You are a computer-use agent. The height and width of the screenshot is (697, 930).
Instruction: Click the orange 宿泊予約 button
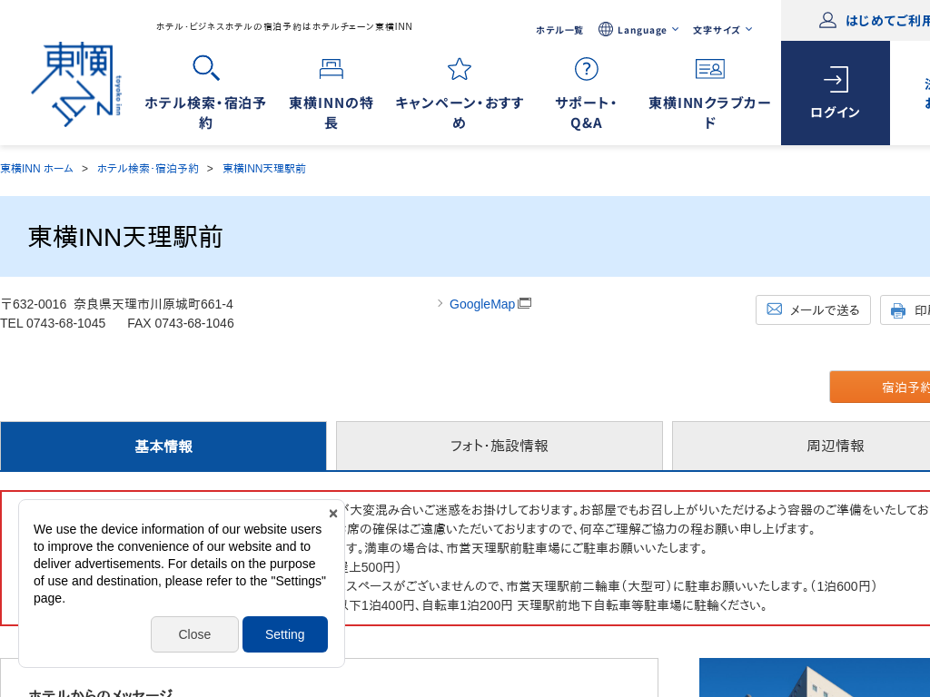pos(879,387)
